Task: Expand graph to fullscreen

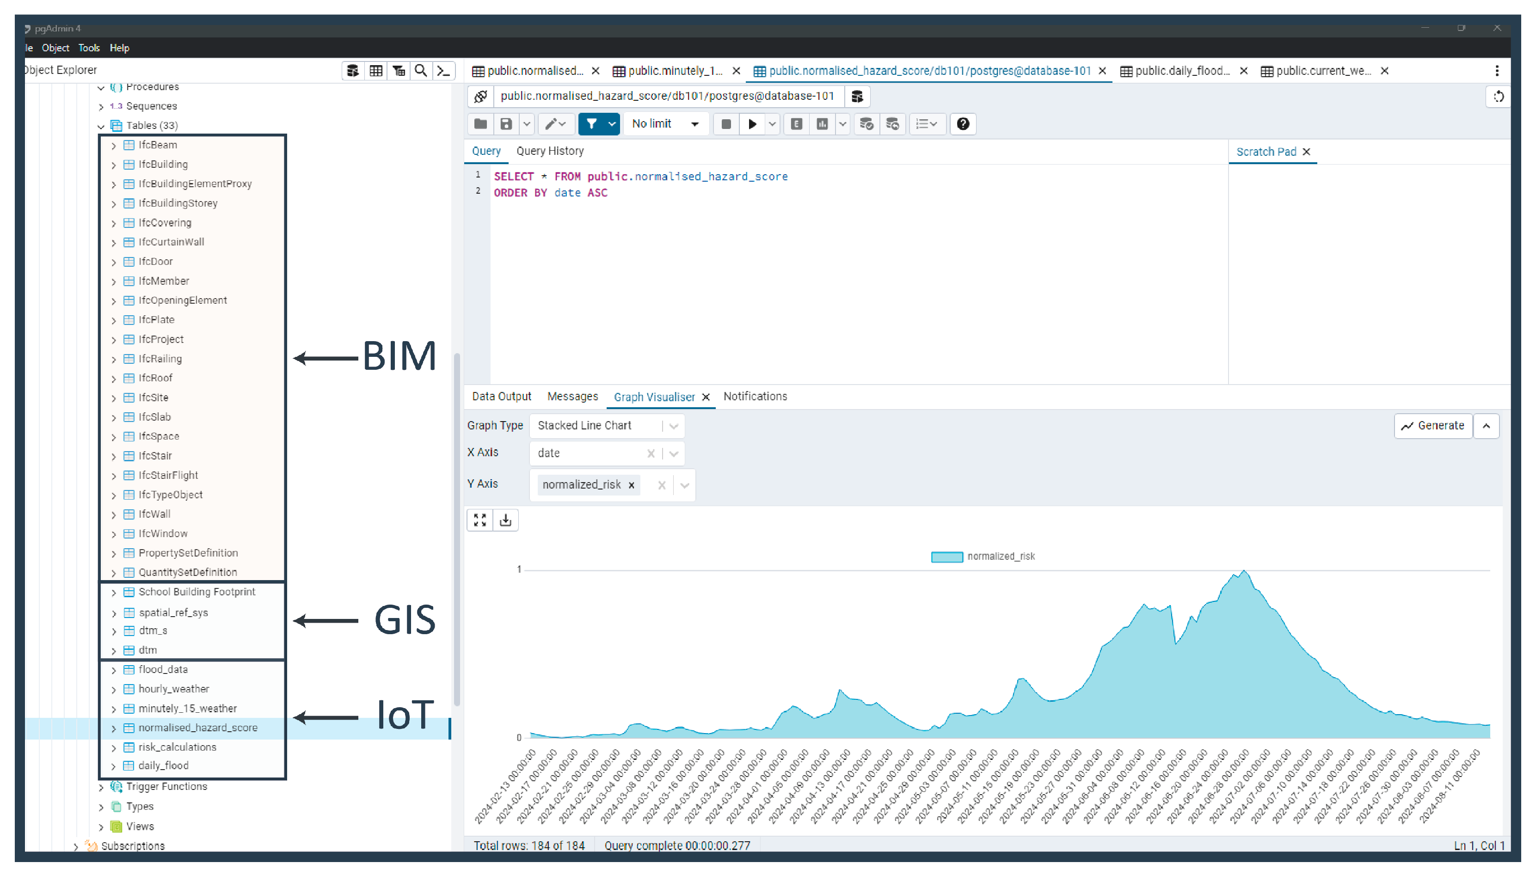Action: 480,520
